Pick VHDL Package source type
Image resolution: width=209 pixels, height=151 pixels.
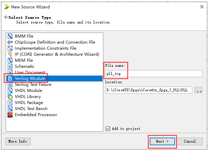[29, 103]
